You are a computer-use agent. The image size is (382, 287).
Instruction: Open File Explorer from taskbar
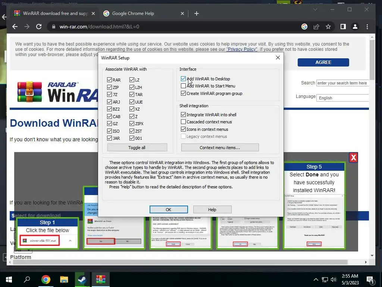[64, 279]
